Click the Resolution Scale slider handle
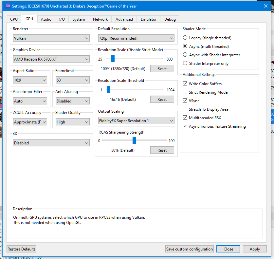Screen dimensions: 274x259 click(113, 59)
